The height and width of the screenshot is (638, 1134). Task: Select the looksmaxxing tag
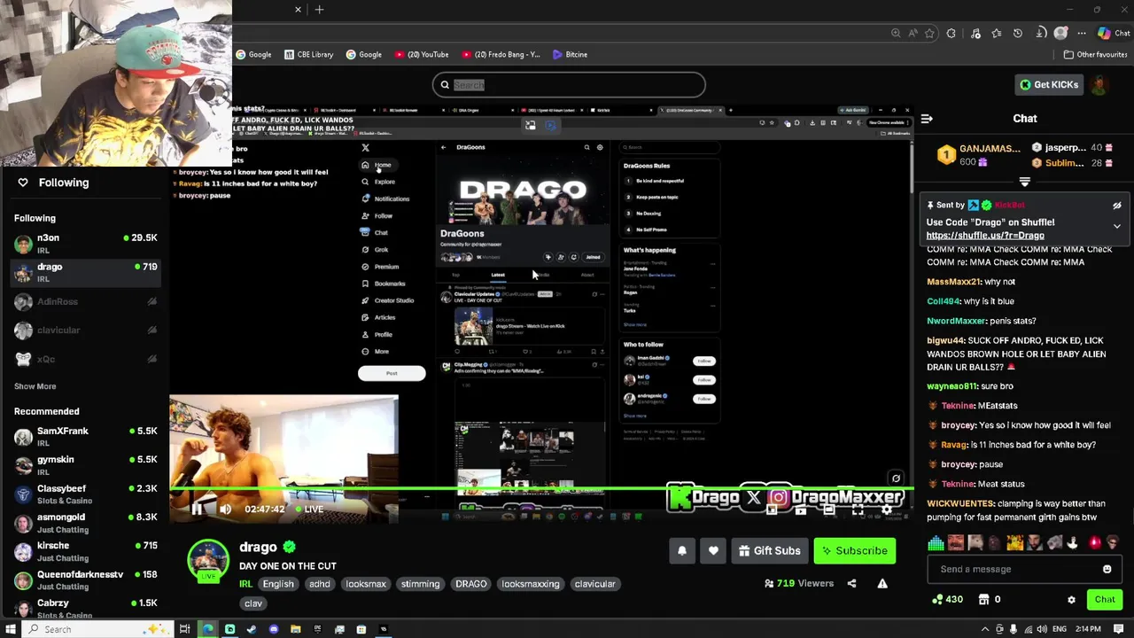(531, 584)
